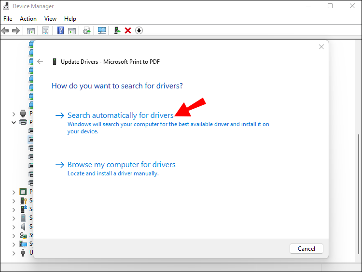
Task: Maximize the Device Manager window
Action: pos(330,6)
